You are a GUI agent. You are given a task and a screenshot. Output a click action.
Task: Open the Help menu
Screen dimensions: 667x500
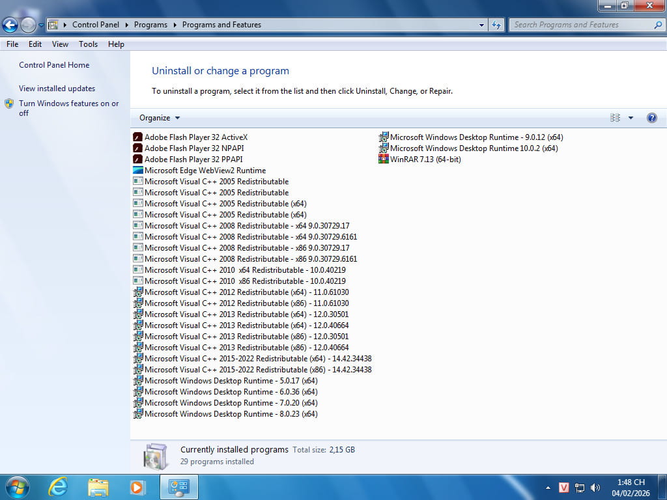click(x=116, y=44)
